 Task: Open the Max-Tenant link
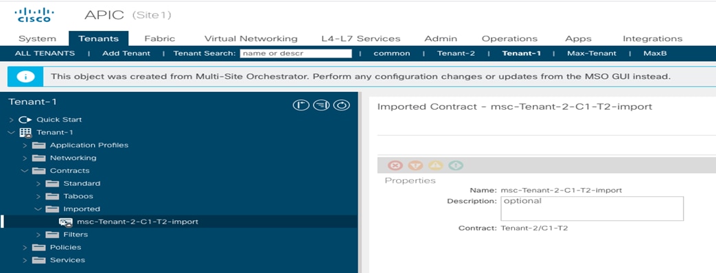[x=592, y=54]
